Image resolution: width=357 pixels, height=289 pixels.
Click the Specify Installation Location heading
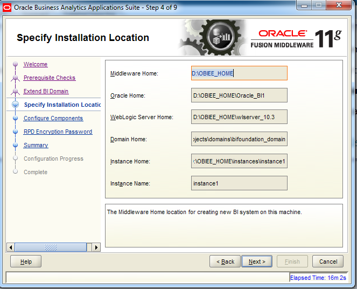(x=83, y=38)
